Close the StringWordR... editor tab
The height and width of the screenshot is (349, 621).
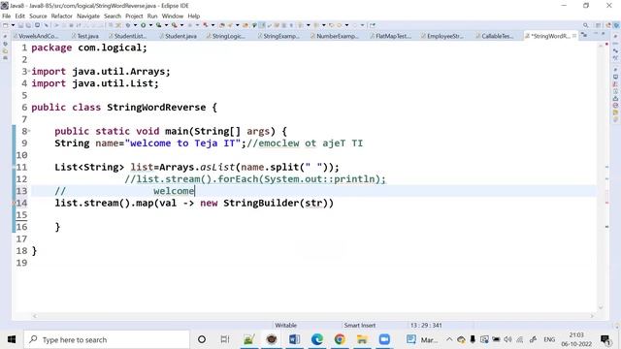pyautogui.click(x=574, y=36)
